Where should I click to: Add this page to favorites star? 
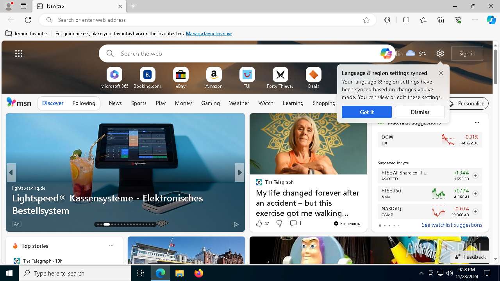[x=366, y=20]
